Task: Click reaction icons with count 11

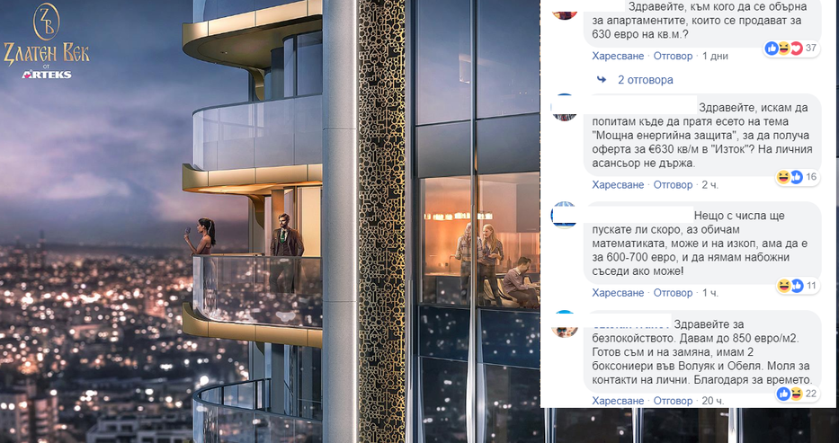Action: coord(798,286)
